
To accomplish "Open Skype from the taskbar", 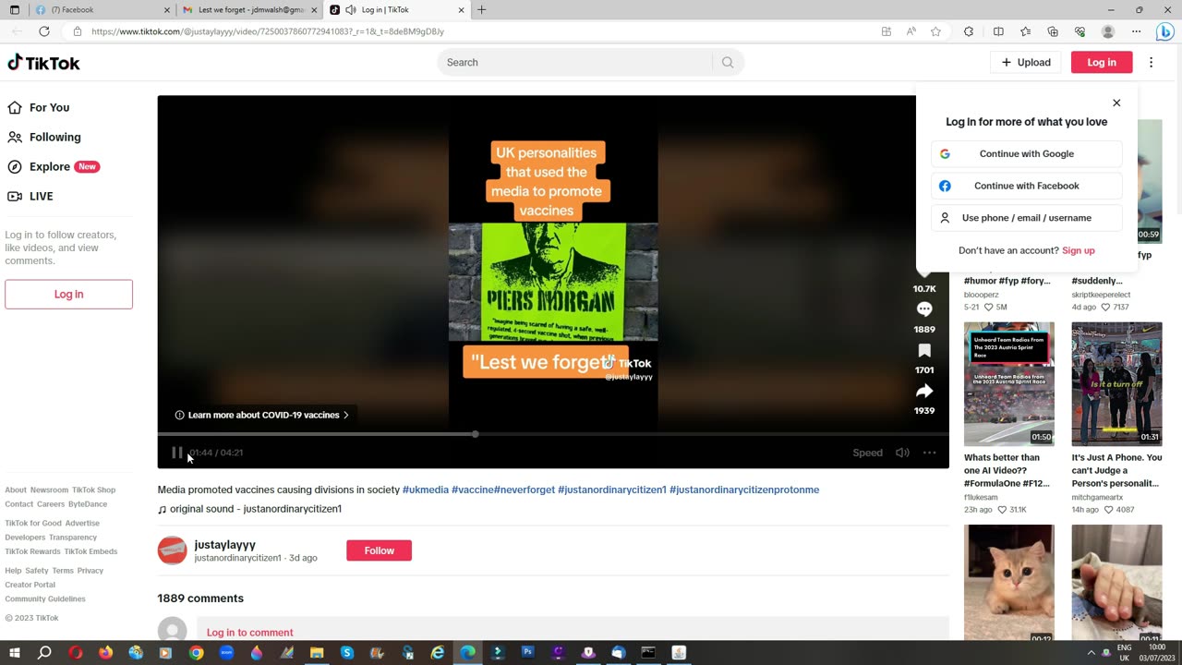I will click(347, 653).
